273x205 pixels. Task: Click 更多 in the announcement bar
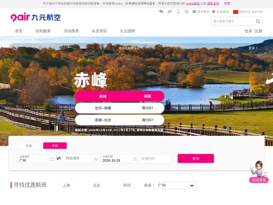(x=253, y=48)
